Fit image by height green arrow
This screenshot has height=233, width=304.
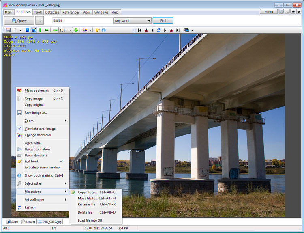click(x=40, y=30)
